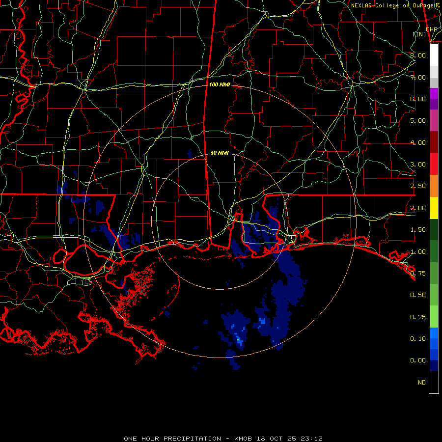
Task: Click the orange color scale swatch
Action: pos(434,186)
